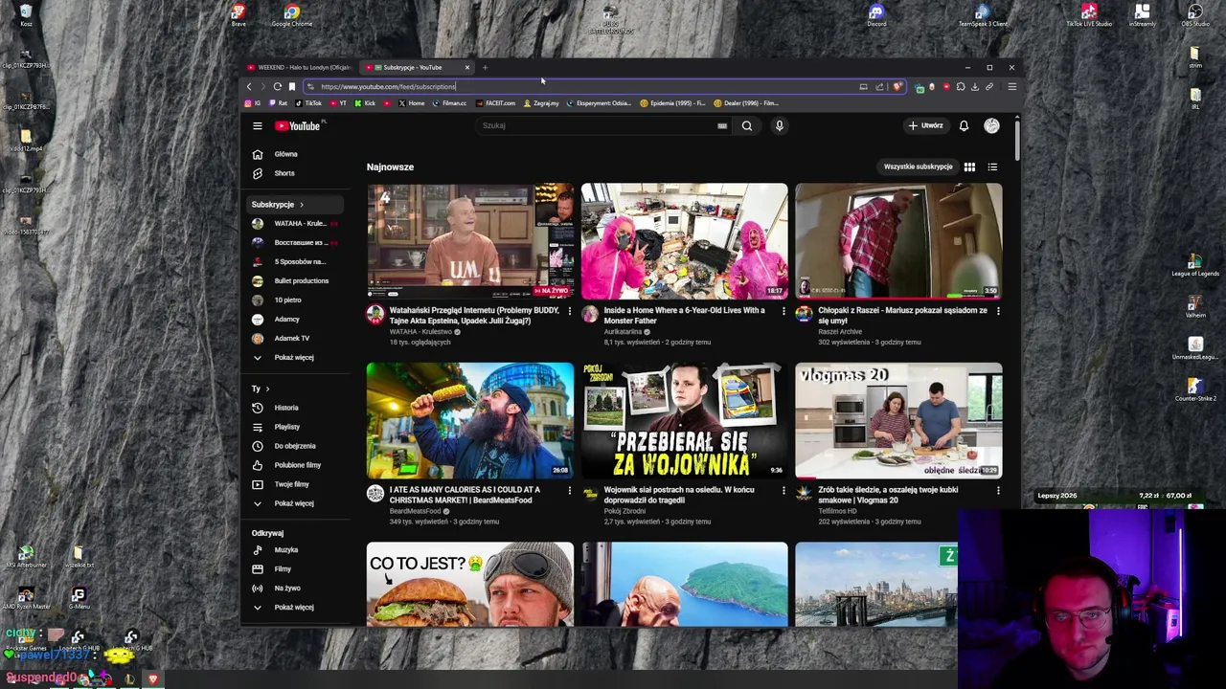Open Epidemia (1995) bookmark
Screen dimensions: 1226x689
coord(672,103)
